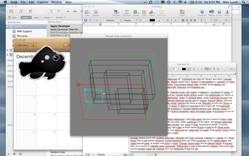Toggle Italic in Untitled 9 format bar
Image resolution: width=249 pixels, height=156 pixels.
point(198,69)
